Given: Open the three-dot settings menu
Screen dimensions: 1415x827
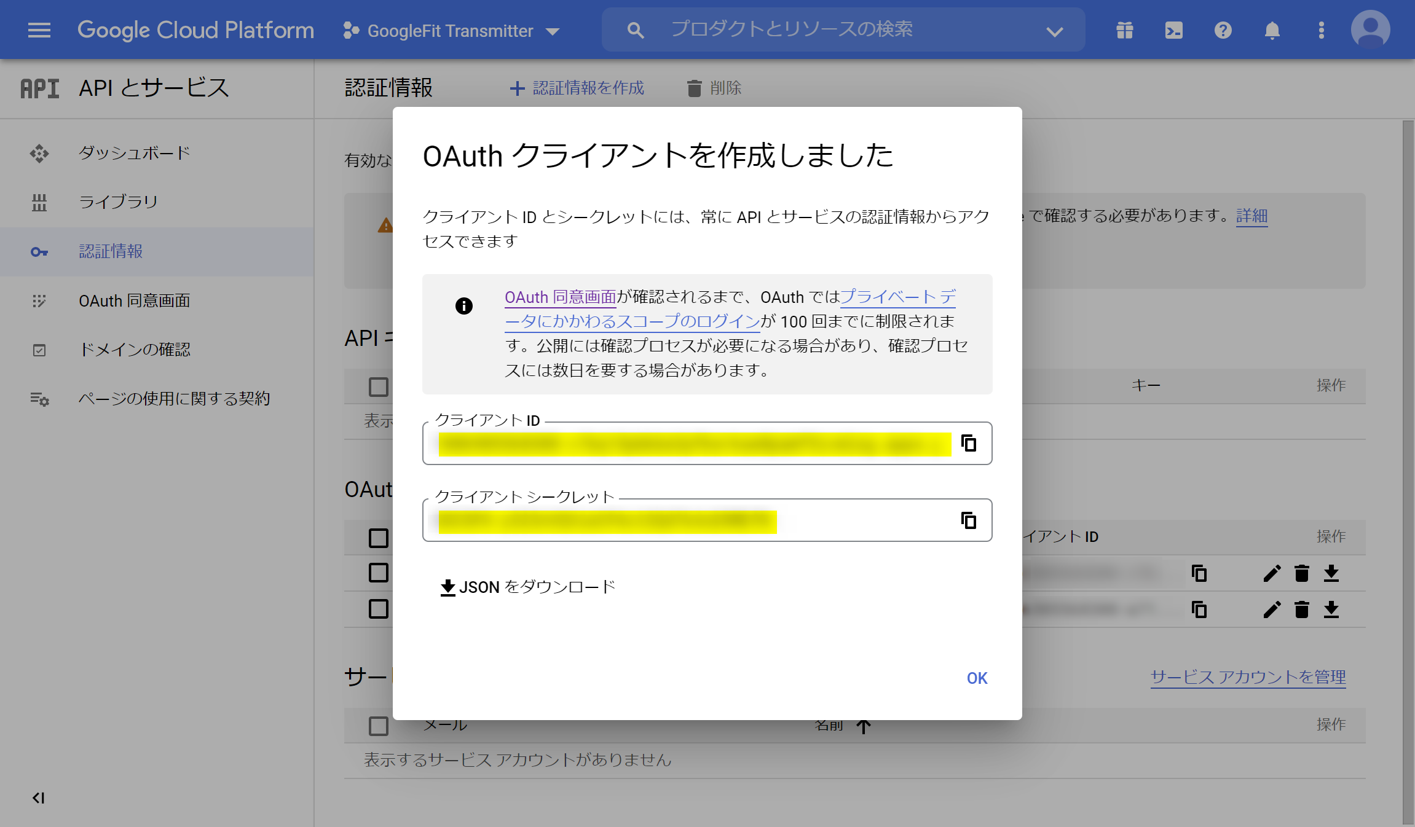Looking at the screenshot, I should (1321, 30).
